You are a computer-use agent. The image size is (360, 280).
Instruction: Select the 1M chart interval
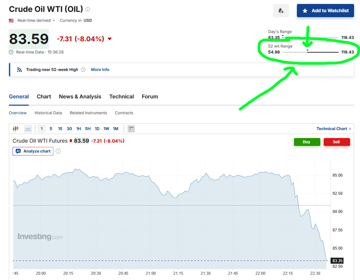(116, 129)
